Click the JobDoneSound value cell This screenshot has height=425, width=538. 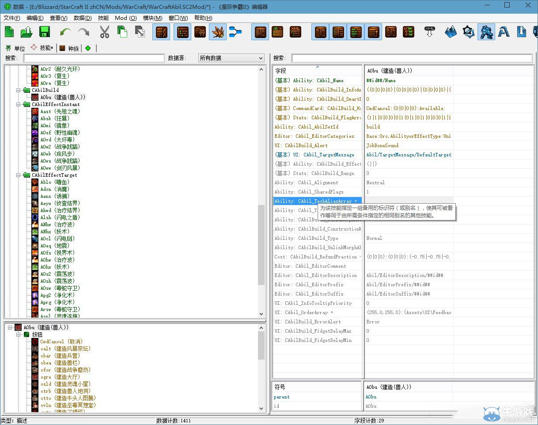pyautogui.click(x=409, y=145)
